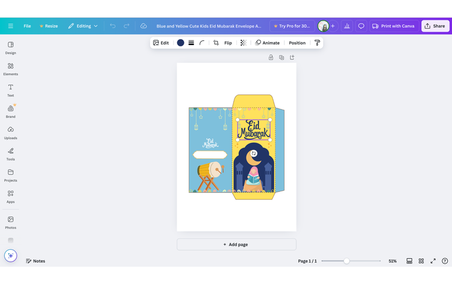Click the copy style paint roller icon
The image size is (452, 301).
pos(317,43)
